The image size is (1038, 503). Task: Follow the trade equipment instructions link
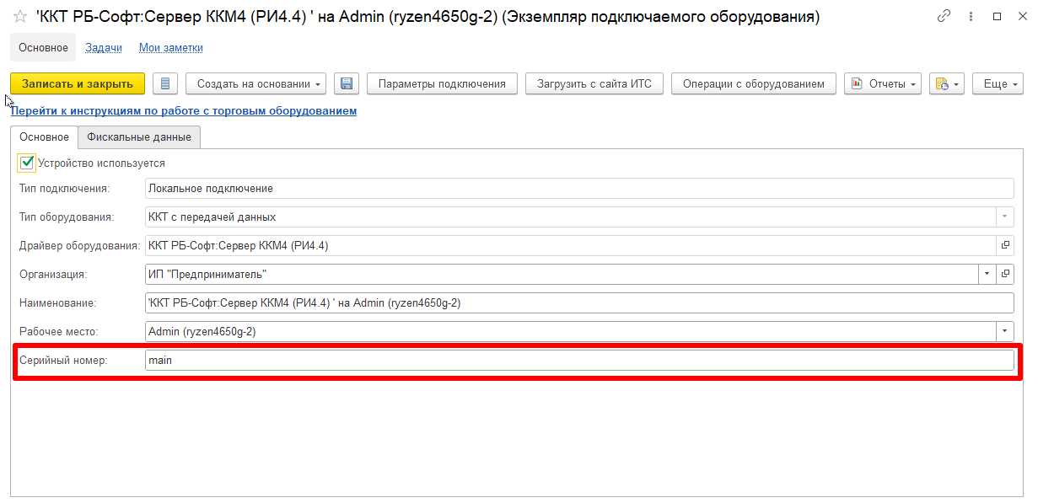tap(184, 110)
